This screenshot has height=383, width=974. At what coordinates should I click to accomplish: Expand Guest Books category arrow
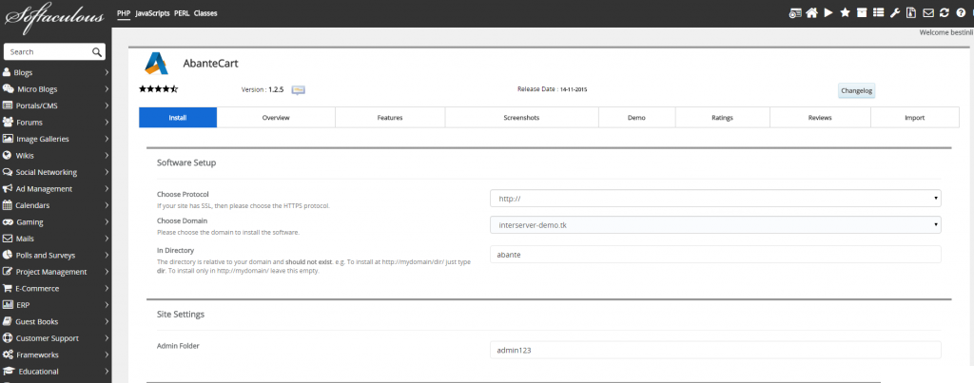coord(107,321)
